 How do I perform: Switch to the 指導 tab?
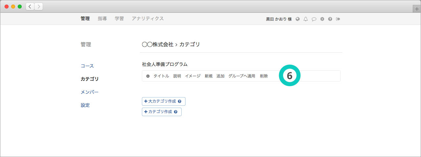pyautogui.click(x=102, y=19)
